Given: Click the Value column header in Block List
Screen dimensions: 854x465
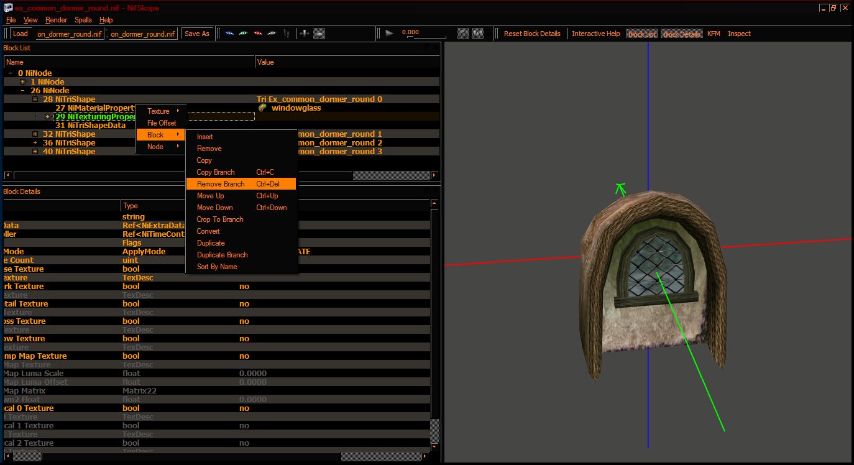Looking at the screenshot, I should pos(347,62).
